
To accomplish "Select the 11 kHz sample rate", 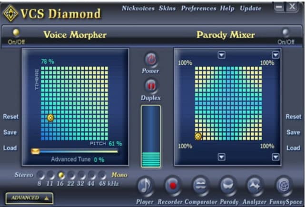I will point(50,175).
